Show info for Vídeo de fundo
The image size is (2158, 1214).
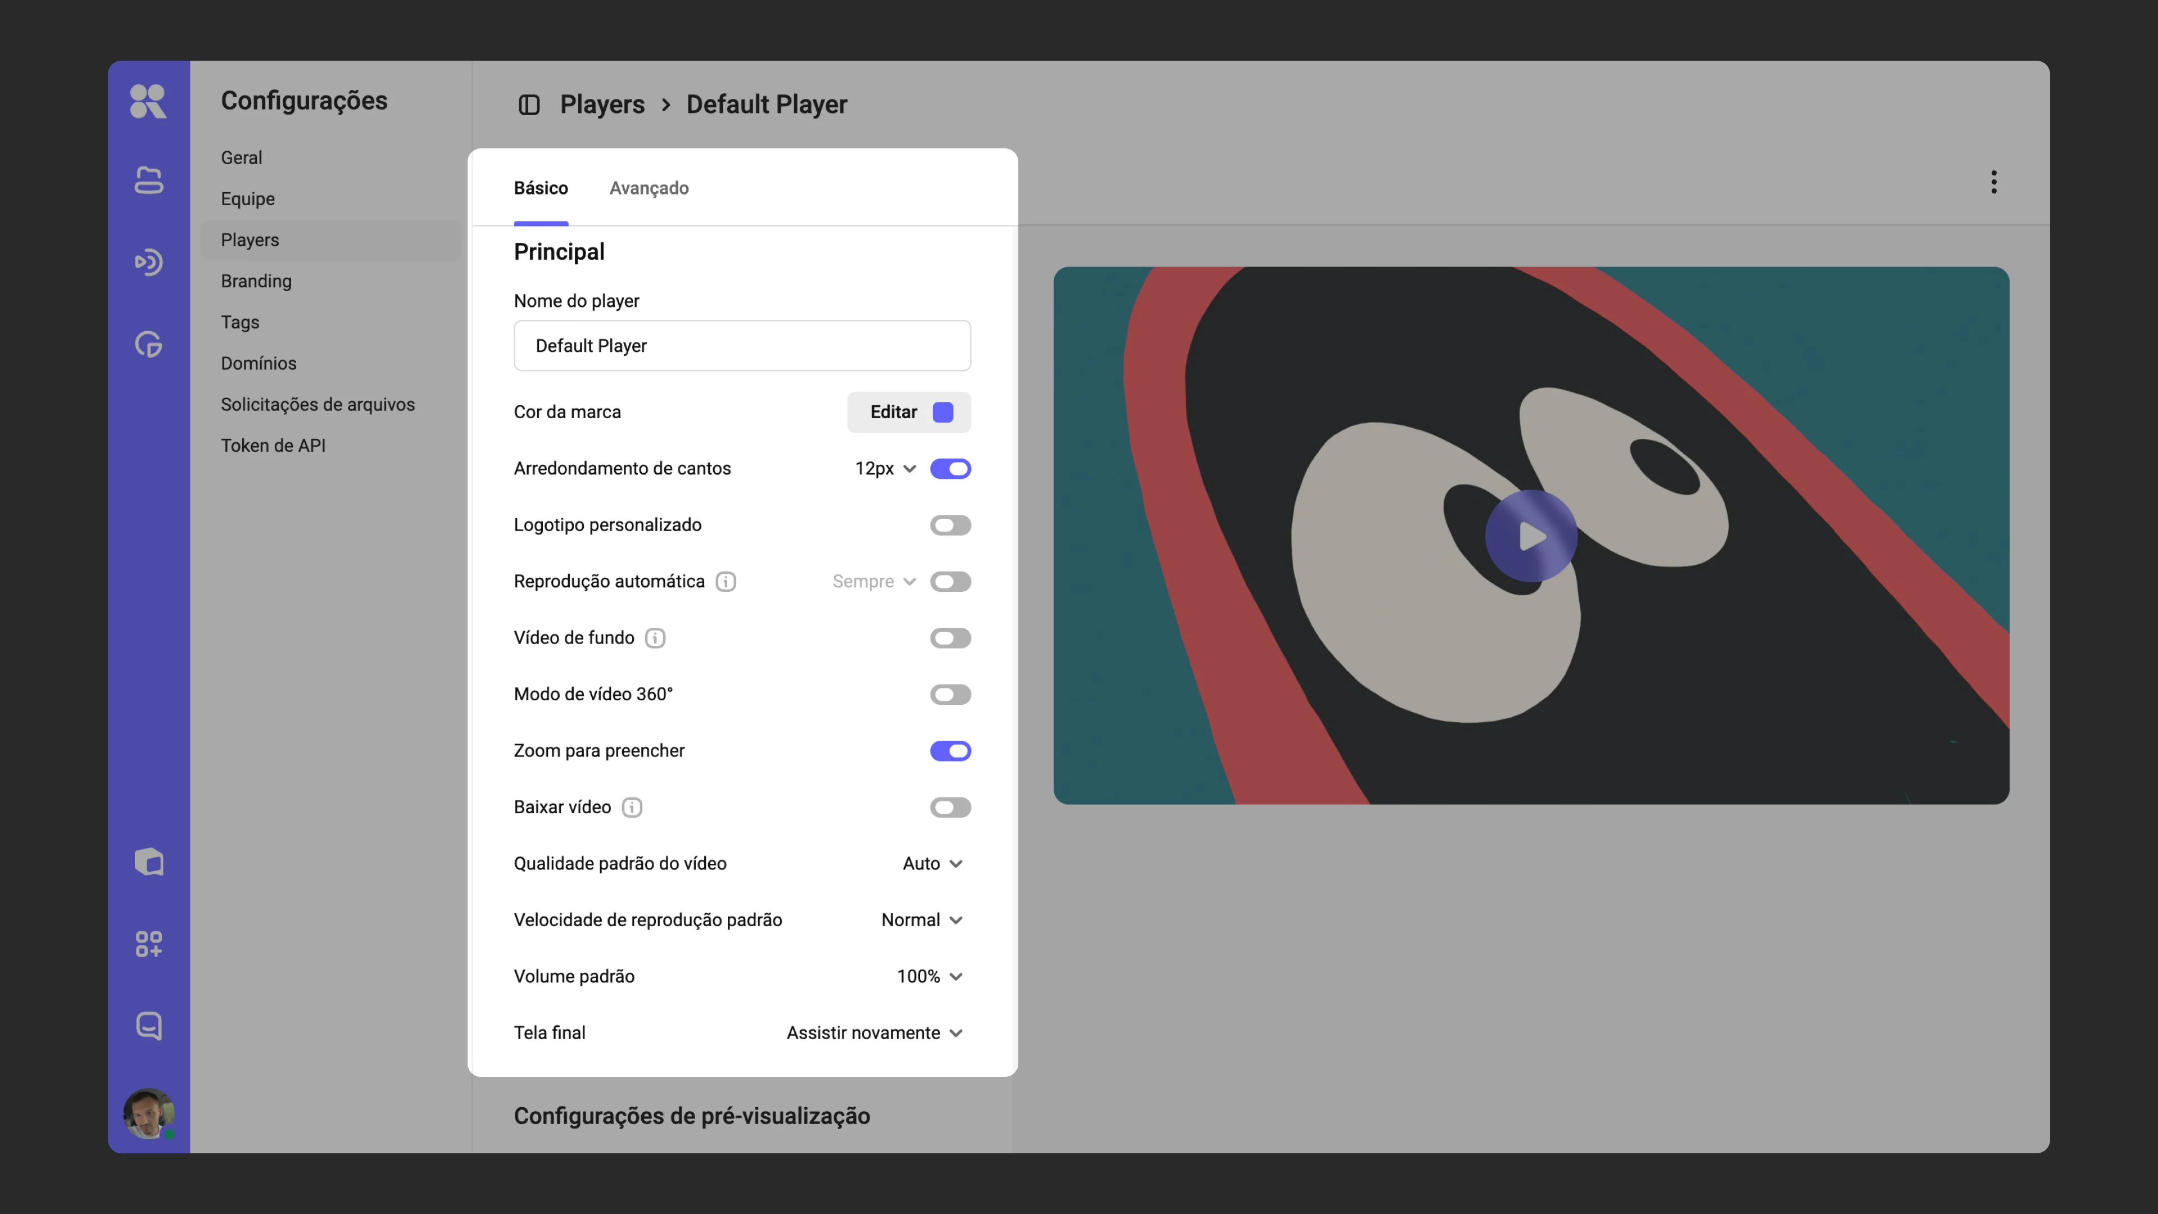pyautogui.click(x=655, y=638)
